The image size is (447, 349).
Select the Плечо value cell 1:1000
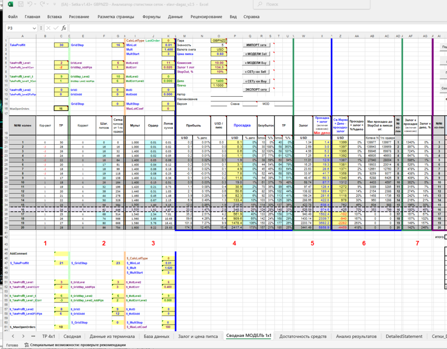tap(219, 86)
